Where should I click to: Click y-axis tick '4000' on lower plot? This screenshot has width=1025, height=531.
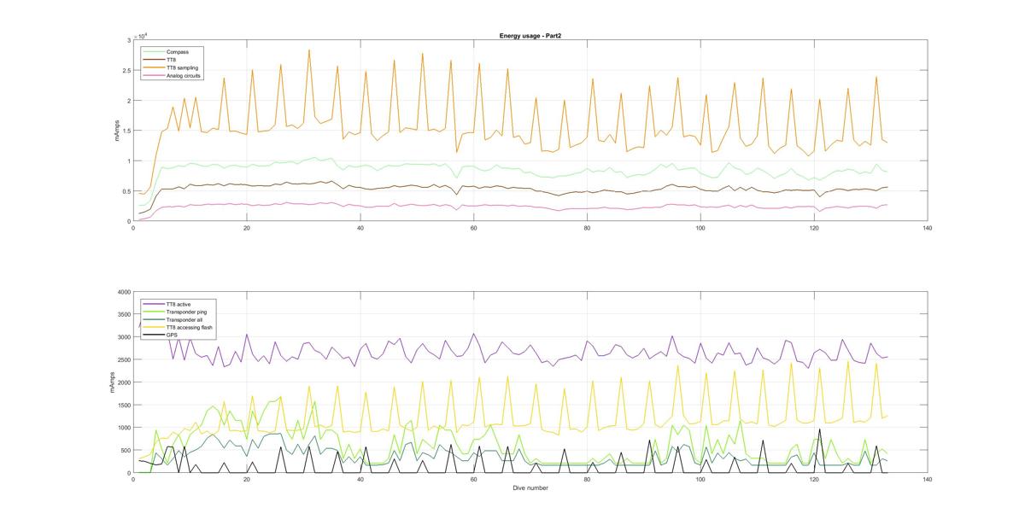124,292
